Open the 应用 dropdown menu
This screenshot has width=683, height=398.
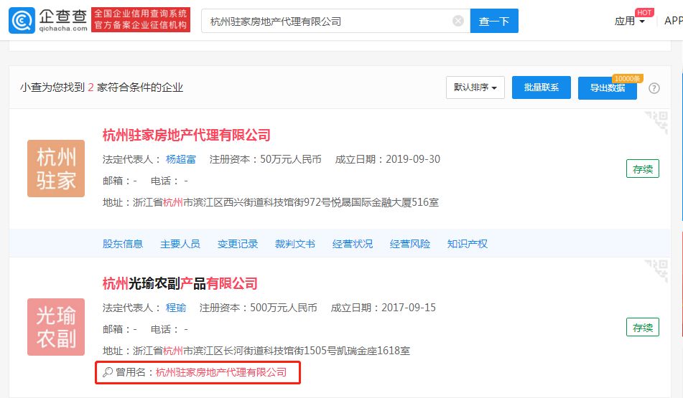pos(629,21)
